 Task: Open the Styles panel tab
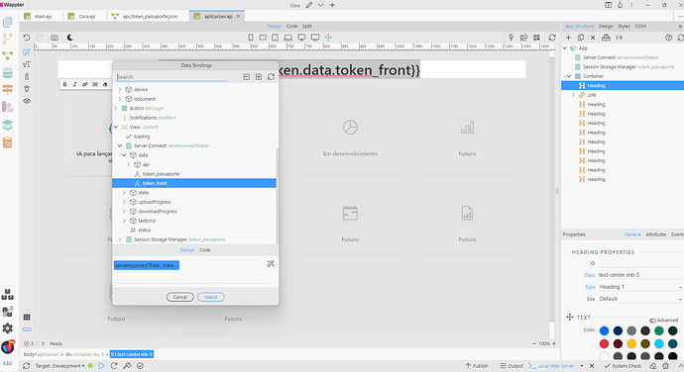click(x=624, y=26)
